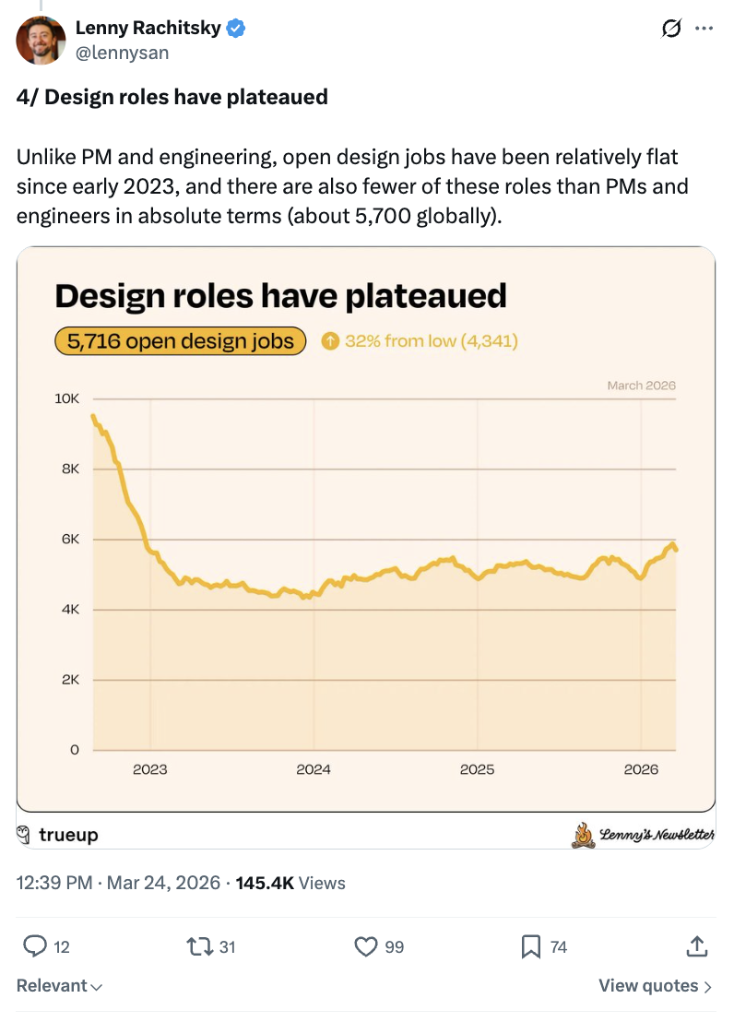This screenshot has height=1022, width=734.
Task: Click the trueup logo in the chart
Action: pyautogui.click(x=58, y=836)
